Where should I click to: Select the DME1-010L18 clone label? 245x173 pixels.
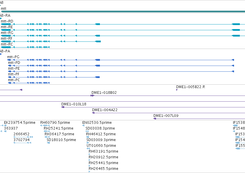point(74,104)
